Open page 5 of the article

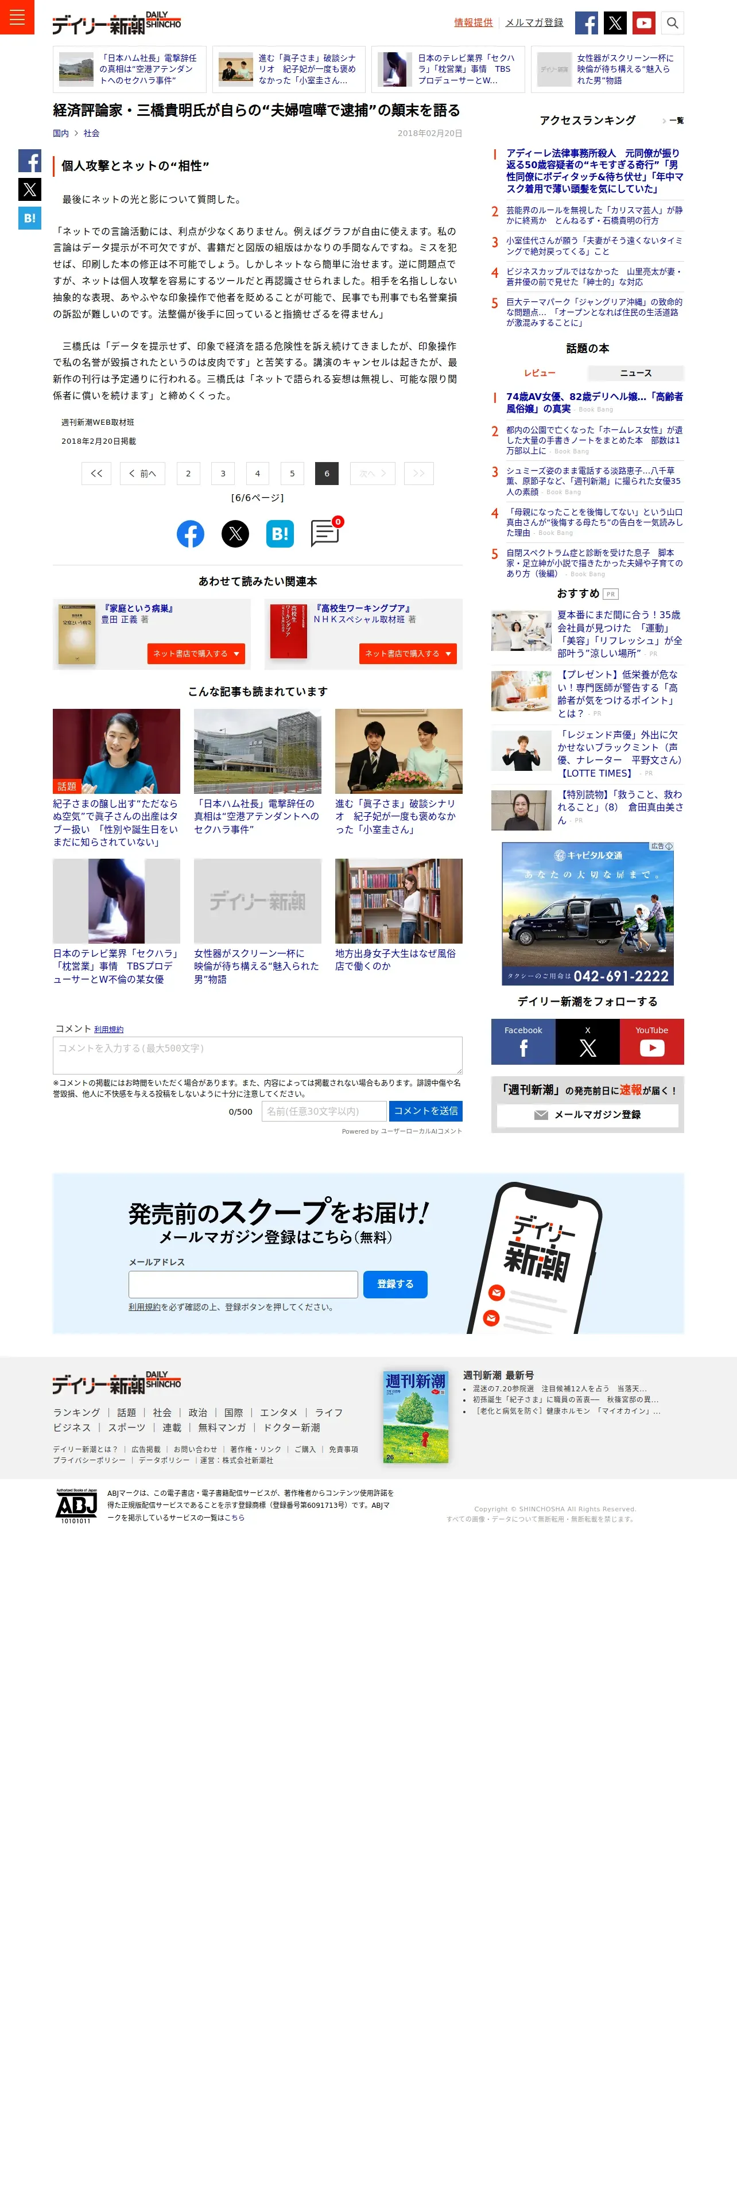292,473
